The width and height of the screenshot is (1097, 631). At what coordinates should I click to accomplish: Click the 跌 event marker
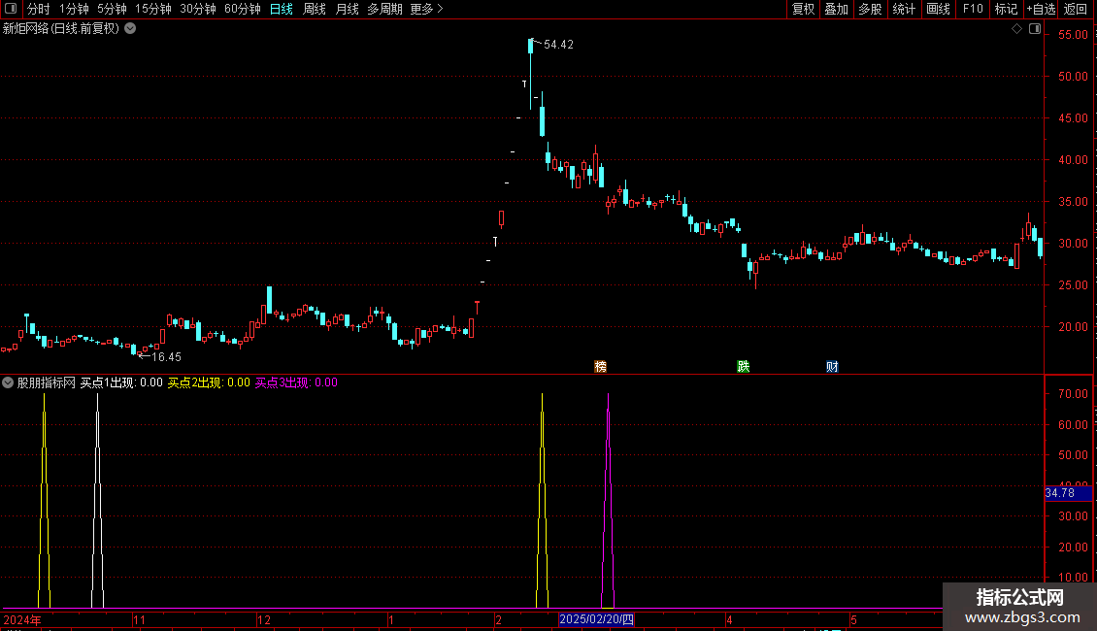tap(743, 367)
